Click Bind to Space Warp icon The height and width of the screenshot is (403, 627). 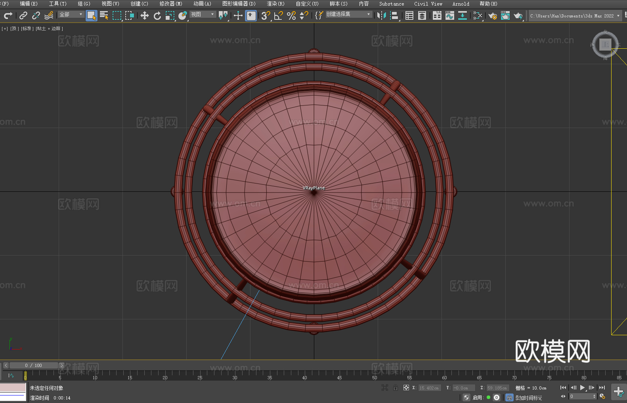(49, 15)
